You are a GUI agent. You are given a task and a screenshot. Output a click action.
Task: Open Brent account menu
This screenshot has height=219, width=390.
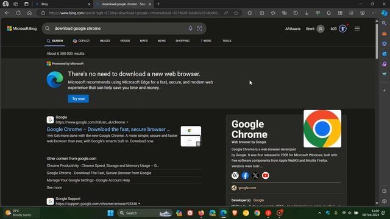(315, 29)
